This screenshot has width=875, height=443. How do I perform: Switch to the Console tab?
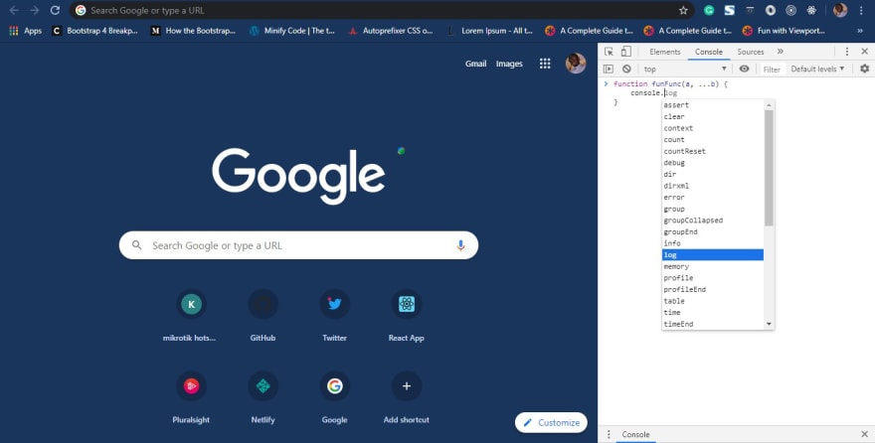coord(709,52)
